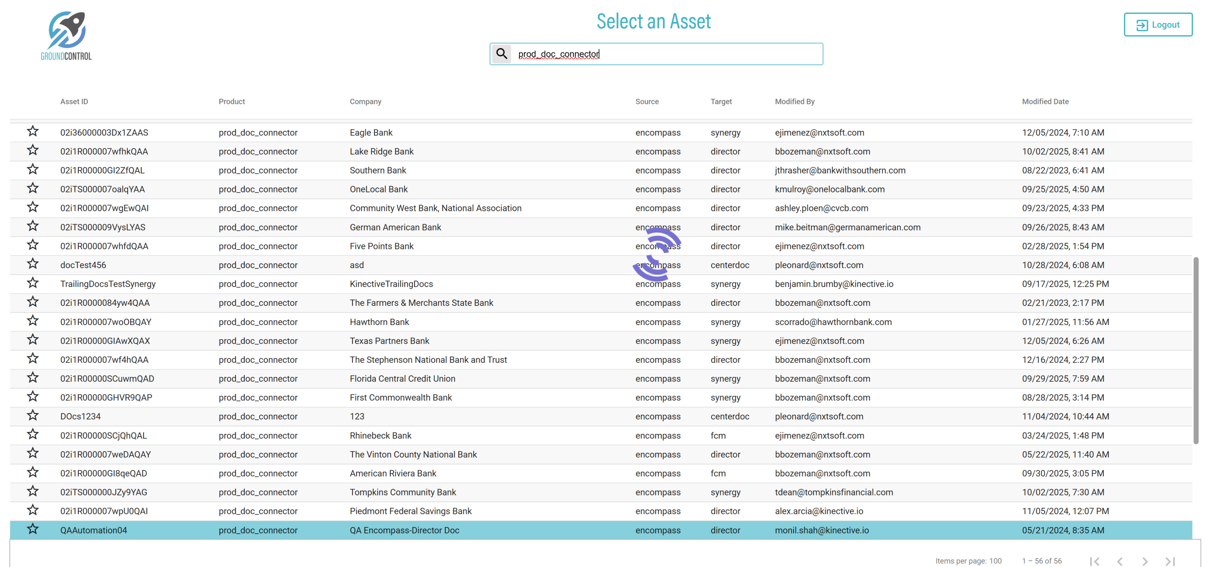Favorite the Eagle Bank asset star
The image size is (1210, 567).
pos(32,131)
